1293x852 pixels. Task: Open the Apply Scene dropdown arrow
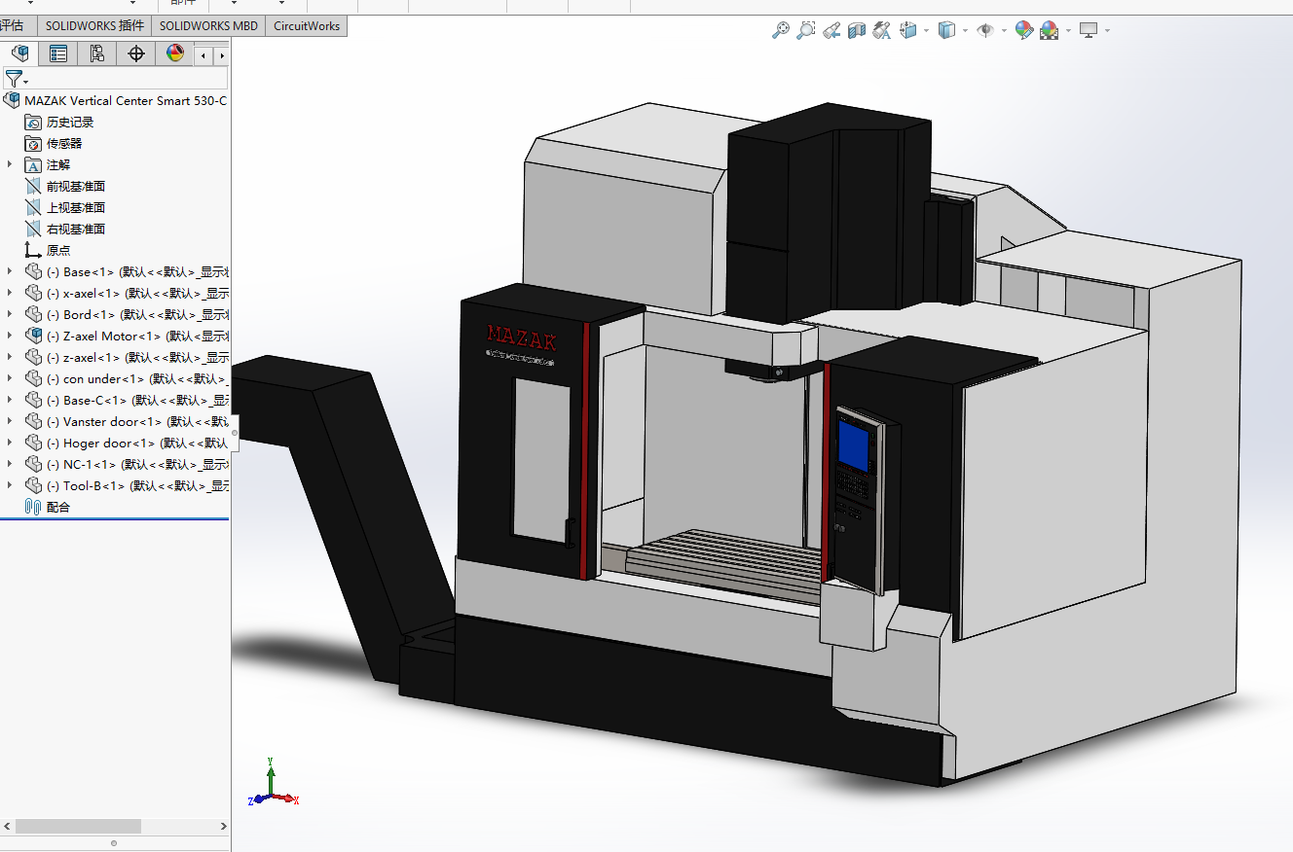pyautogui.click(x=1068, y=30)
